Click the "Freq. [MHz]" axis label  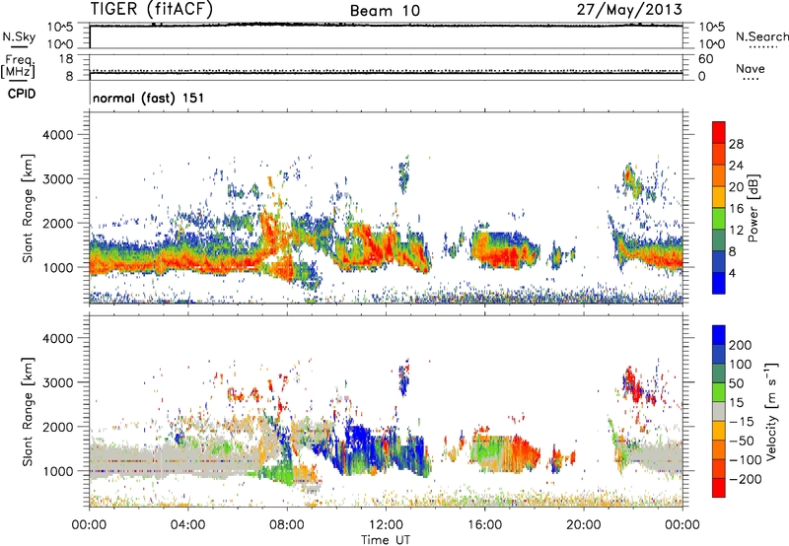pos(18,66)
